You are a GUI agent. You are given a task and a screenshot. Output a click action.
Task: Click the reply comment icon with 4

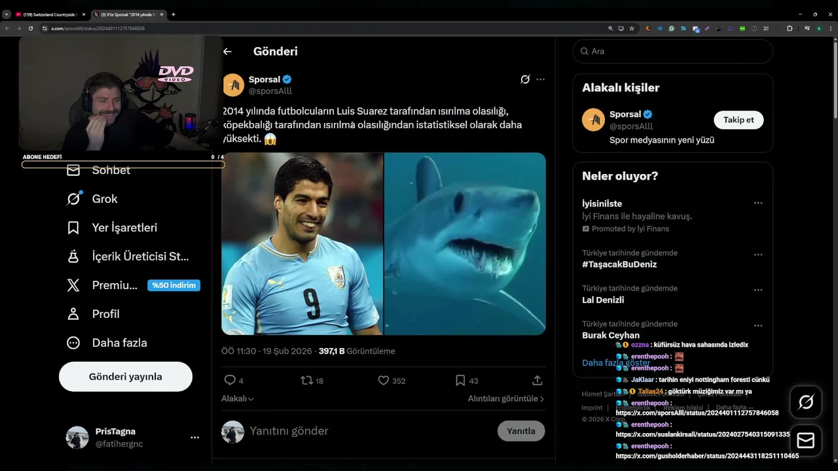234,380
